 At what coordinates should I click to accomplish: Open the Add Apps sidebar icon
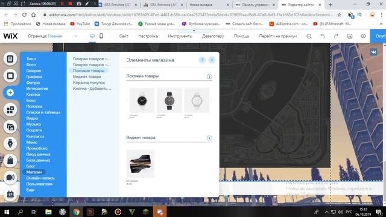10,110
